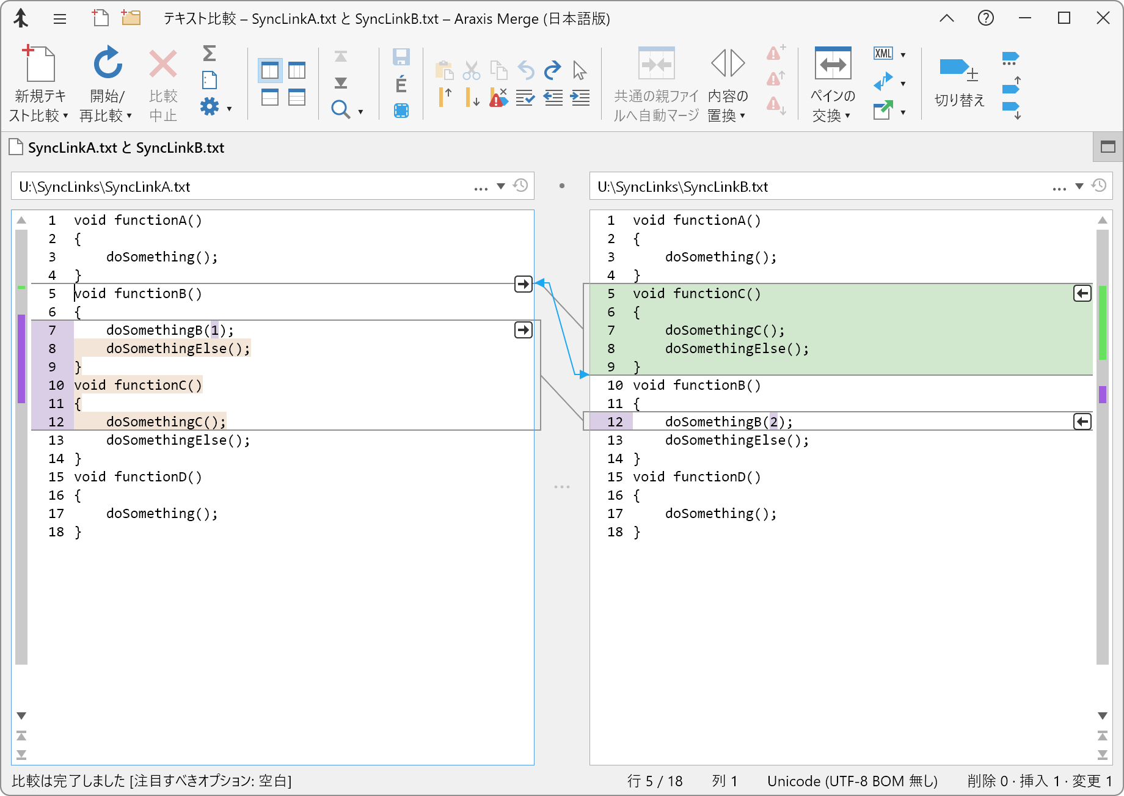Screen dimensions: 1124x796
Task: Click the magnifier Find icon
Action: pos(340,110)
